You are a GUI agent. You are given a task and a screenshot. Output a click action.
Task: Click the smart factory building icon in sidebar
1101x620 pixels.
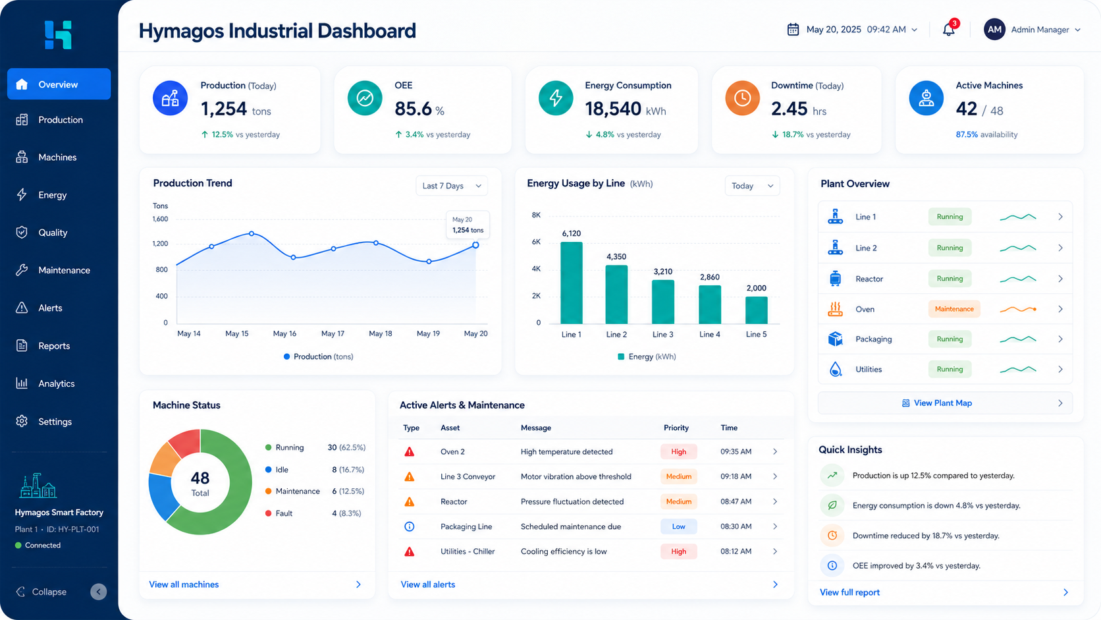(38, 486)
